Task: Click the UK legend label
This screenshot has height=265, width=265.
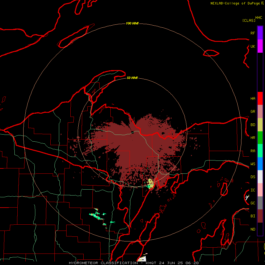Action: 253,46
